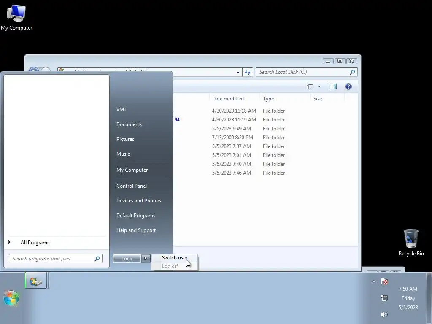Show hidden tray icons arrow
Image resolution: width=432 pixels, height=324 pixels.
click(x=374, y=281)
